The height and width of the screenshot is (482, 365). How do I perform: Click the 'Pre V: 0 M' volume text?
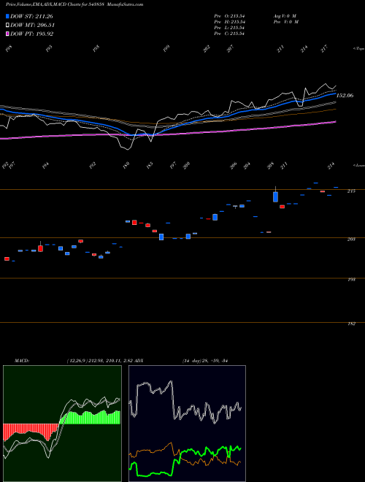pyautogui.click(x=285, y=22)
